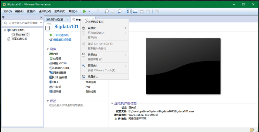Open the 虚拟机(M) menu
Viewport: 259px width, 132px height.
(x=45, y=11)
